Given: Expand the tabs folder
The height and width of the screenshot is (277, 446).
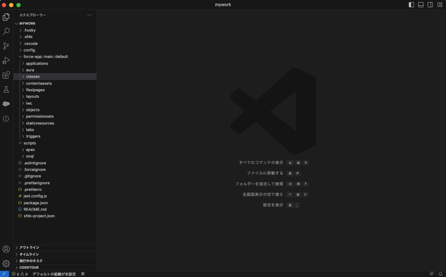Looking at the screenshot, I should pyautogui.click(x=55, y=130).
